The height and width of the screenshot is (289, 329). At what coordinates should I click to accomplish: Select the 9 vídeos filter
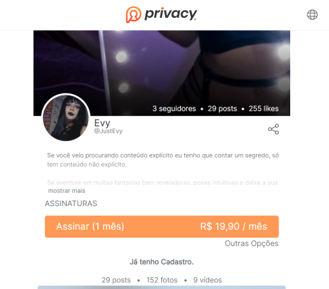207,280
